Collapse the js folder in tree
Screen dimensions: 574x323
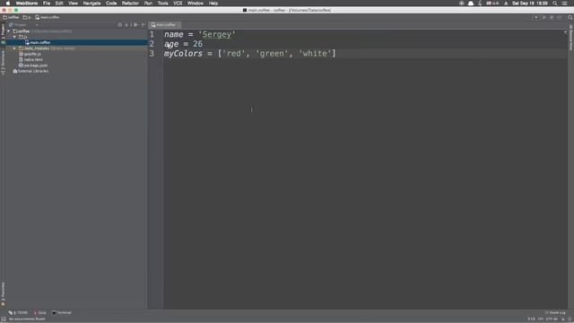[x=14, y=37]
